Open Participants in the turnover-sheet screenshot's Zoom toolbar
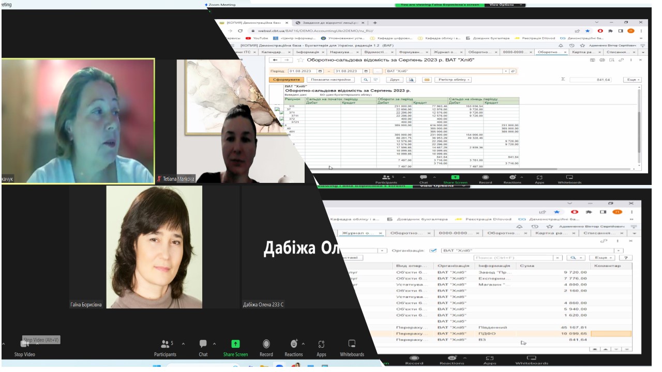This screenshot has height=372, width=662. (386, 179)
